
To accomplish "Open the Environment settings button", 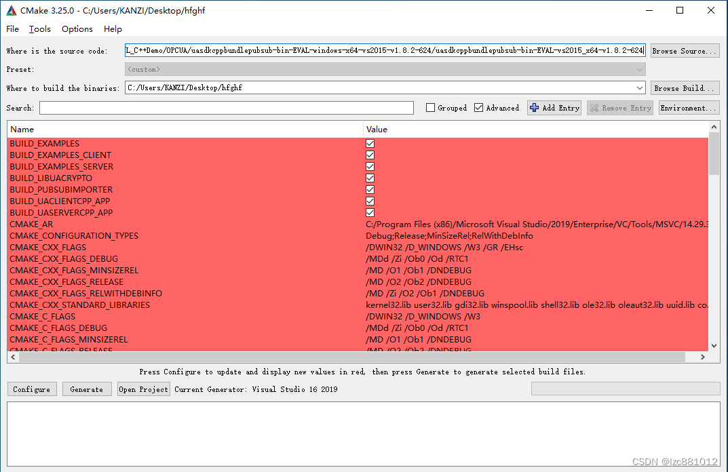I will pos(689,108).
